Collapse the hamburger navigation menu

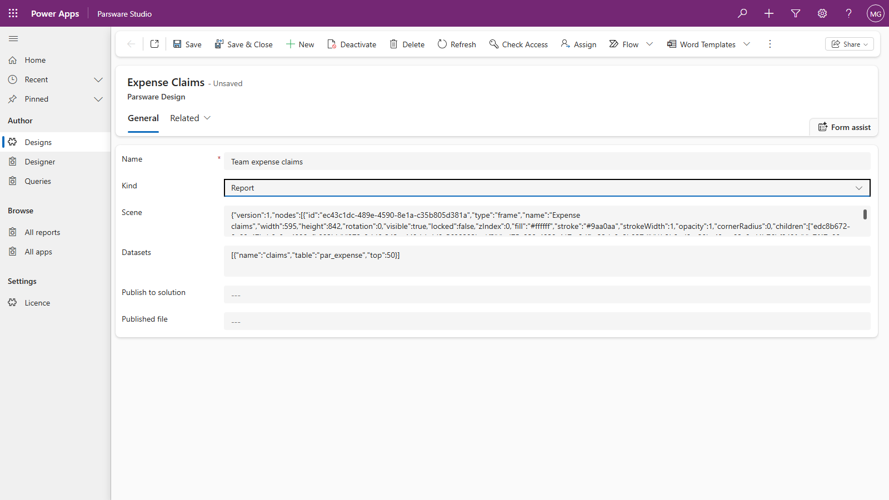tap(13, 38)
